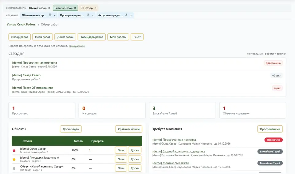Pin the Проверьте правк... recent item

(88, 15)
